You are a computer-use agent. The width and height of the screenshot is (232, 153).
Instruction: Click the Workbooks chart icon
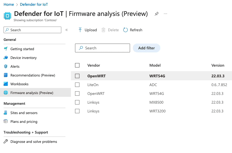5,84
